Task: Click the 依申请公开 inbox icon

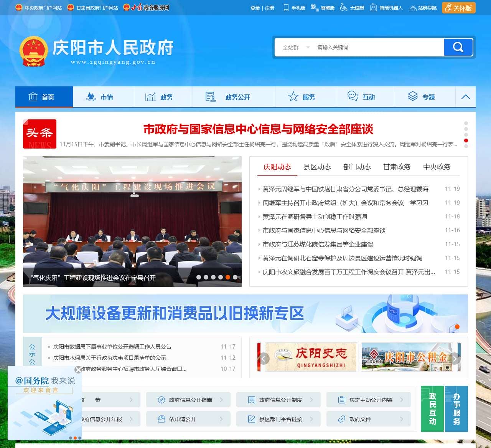Action: tap(161, 419)
